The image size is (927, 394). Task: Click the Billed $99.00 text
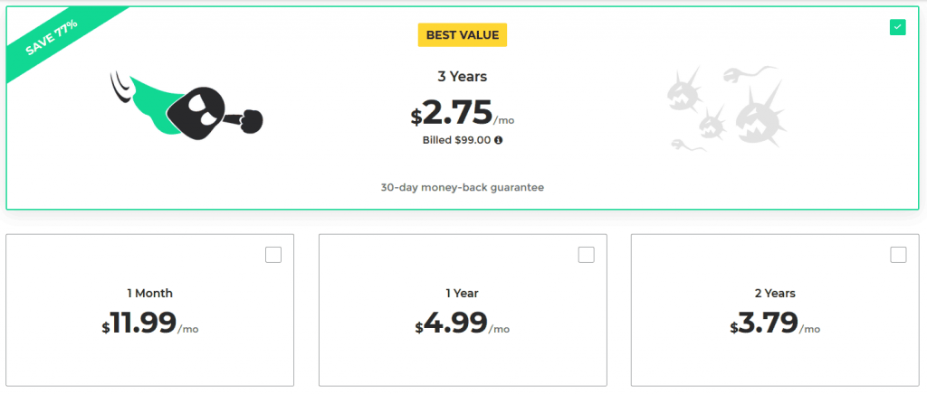point(456,140)
